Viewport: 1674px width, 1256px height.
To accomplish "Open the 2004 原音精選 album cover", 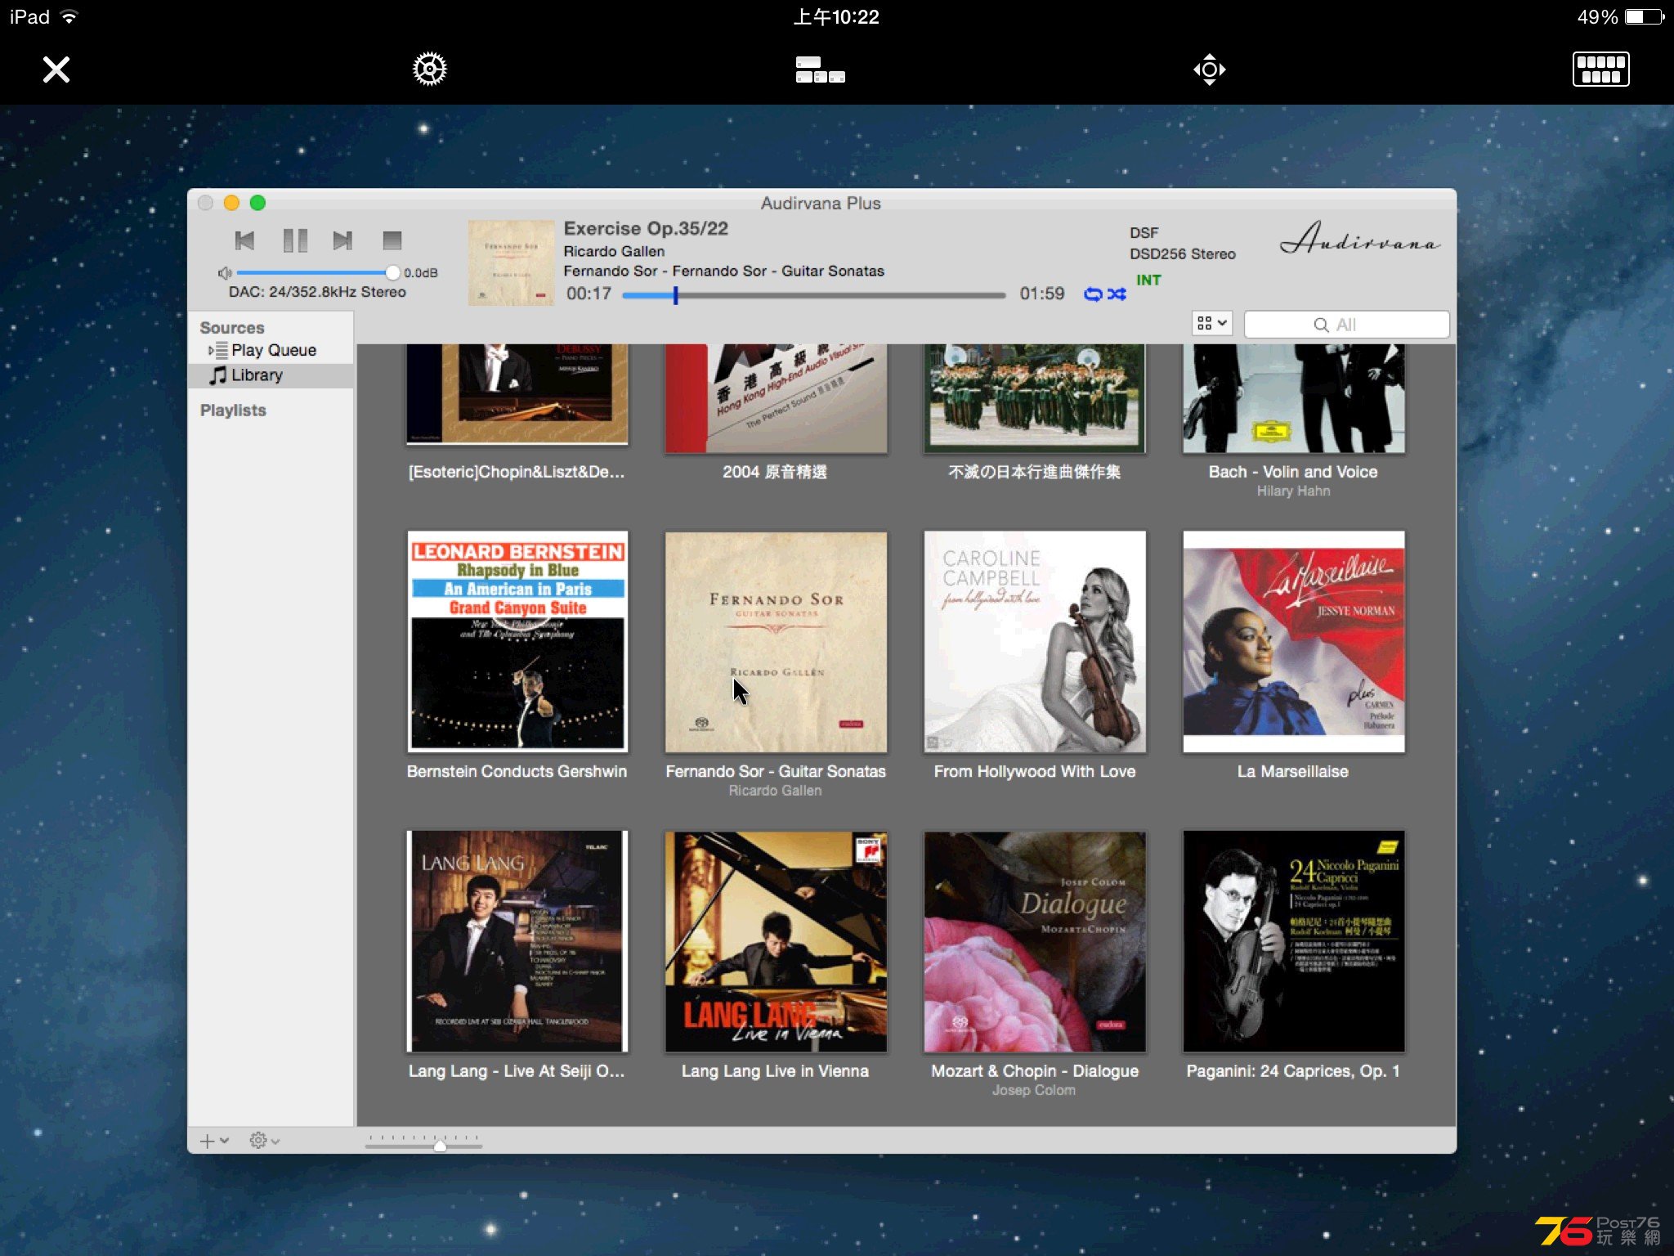I will (776, 398).
